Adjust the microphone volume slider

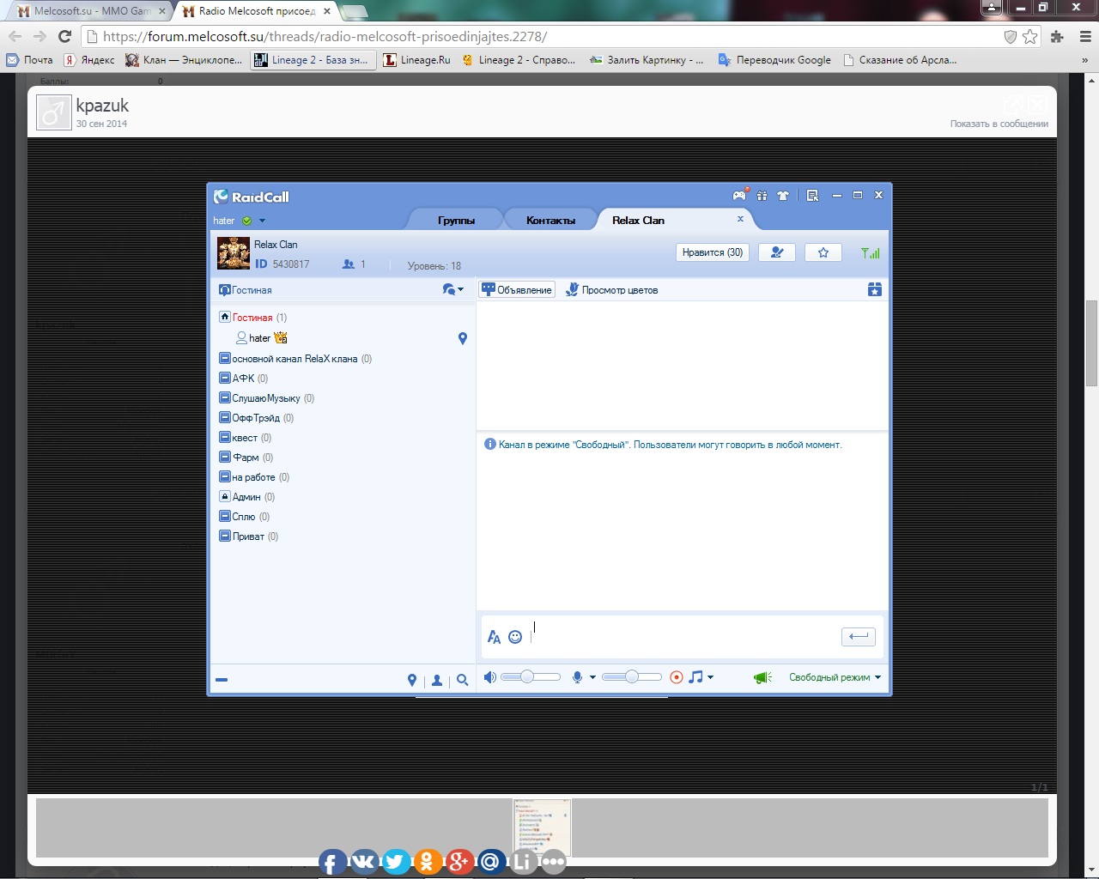(x=631, y=677)
